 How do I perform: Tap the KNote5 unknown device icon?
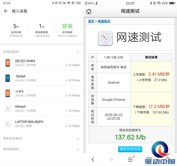pos(8,108)
